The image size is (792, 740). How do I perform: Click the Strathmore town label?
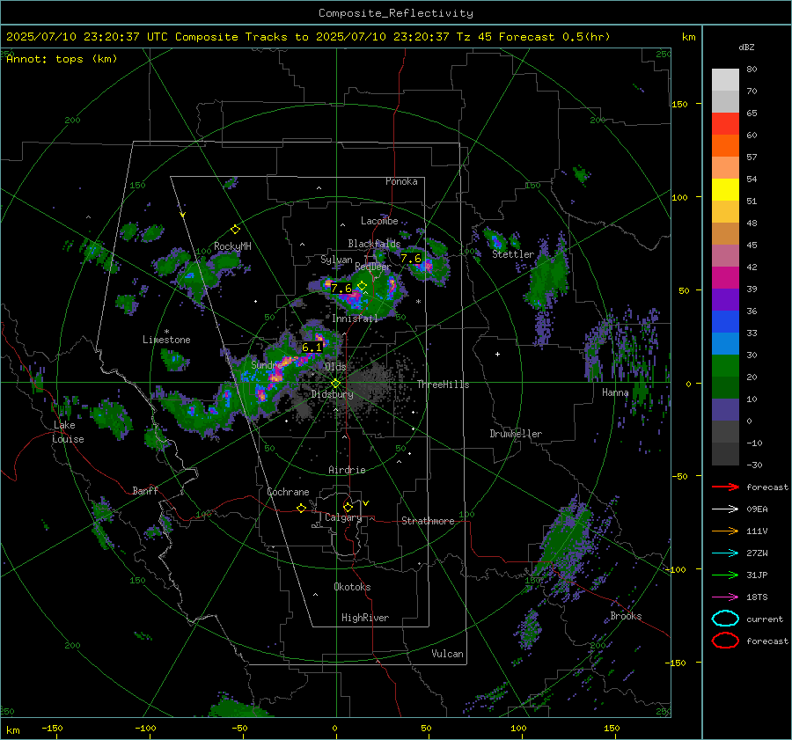click(428, 521)
